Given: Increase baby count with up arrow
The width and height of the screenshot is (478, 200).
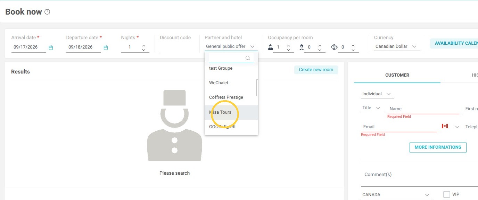Looking at the screenshot, I should coord(353,45).
